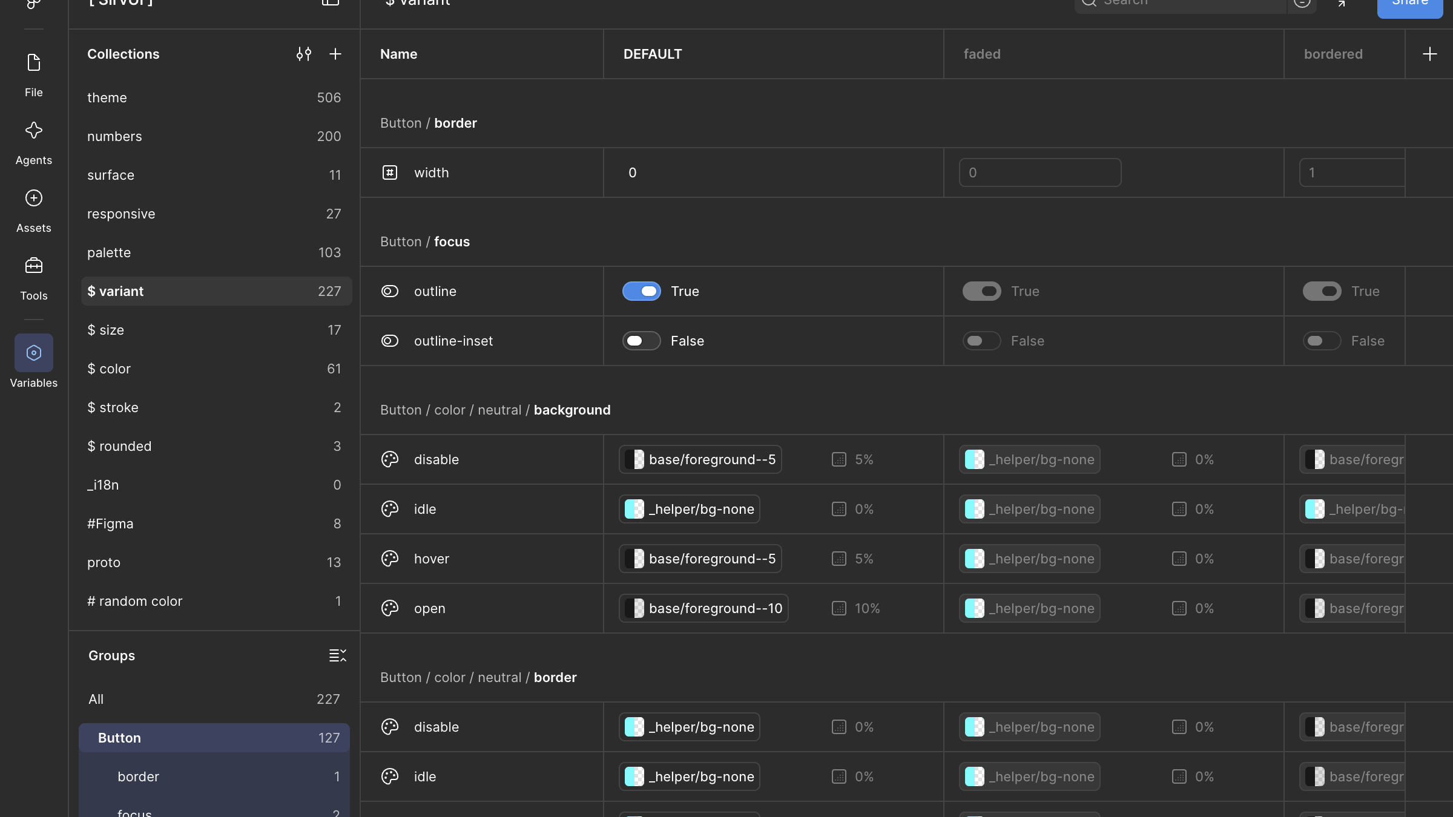Toggle outline DEFAULT switch set to True
1453x817 pixels.
click(x=642, y=291)
